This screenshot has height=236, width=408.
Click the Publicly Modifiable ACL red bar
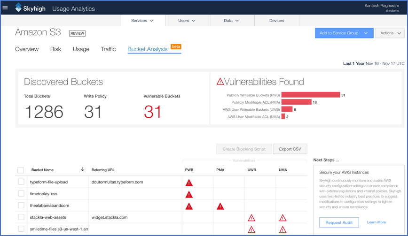pyautogui.click(x=297, y=102)
